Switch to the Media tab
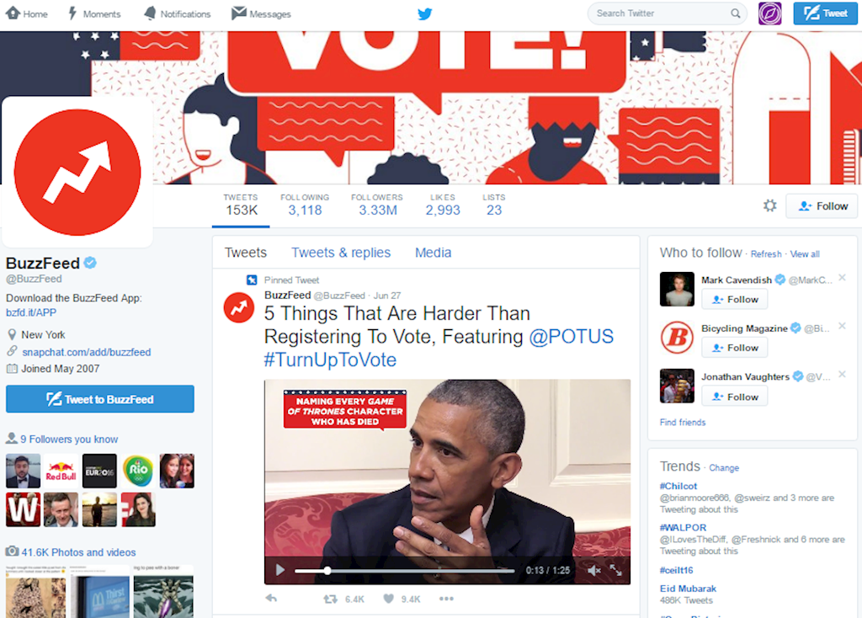Screen dimensions: 862x618 (x=434, y=253)
